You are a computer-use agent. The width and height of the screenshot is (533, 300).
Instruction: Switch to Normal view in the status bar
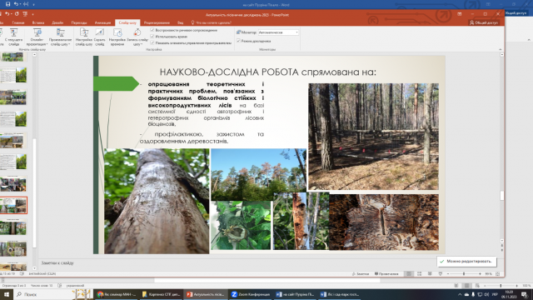(409, 274)
